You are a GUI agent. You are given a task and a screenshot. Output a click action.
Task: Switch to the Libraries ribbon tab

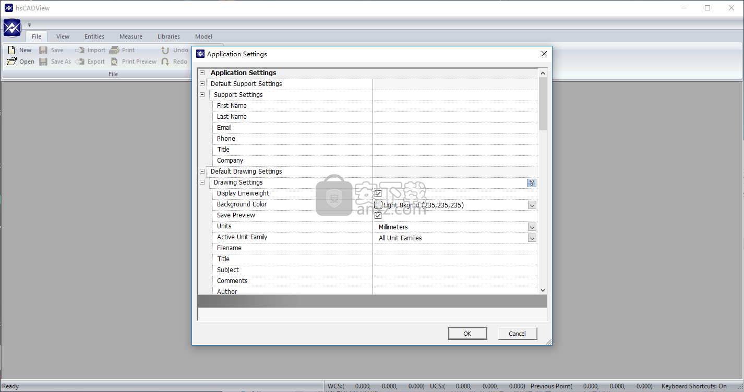(x=169, y=36)
